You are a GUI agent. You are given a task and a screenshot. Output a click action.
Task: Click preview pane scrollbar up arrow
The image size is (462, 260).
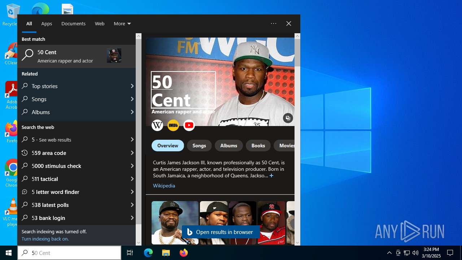point(297,36)
